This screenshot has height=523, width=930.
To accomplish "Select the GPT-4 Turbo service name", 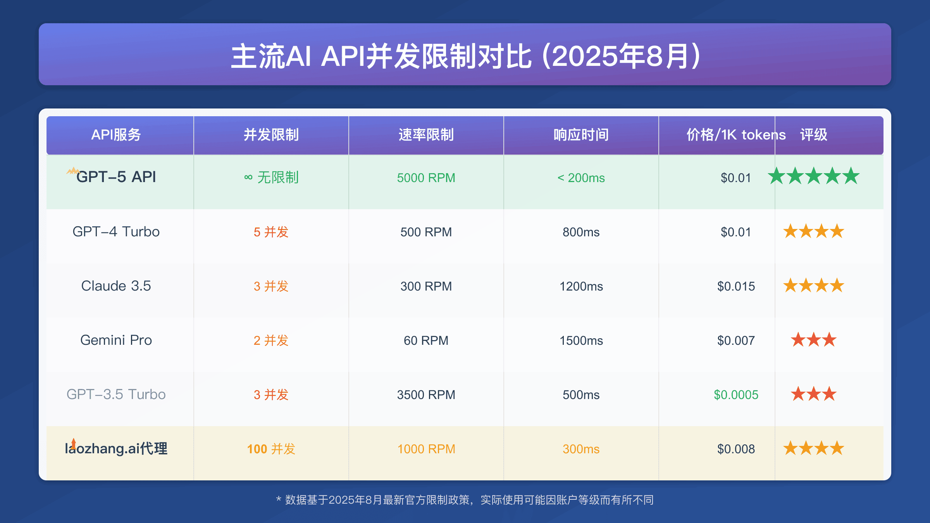I will 116,232.
